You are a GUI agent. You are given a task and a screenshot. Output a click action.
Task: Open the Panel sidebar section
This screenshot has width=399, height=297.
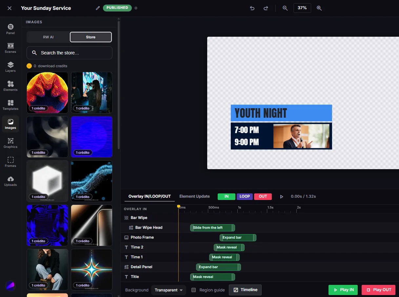pyautogui.click(x=10, y=29)
